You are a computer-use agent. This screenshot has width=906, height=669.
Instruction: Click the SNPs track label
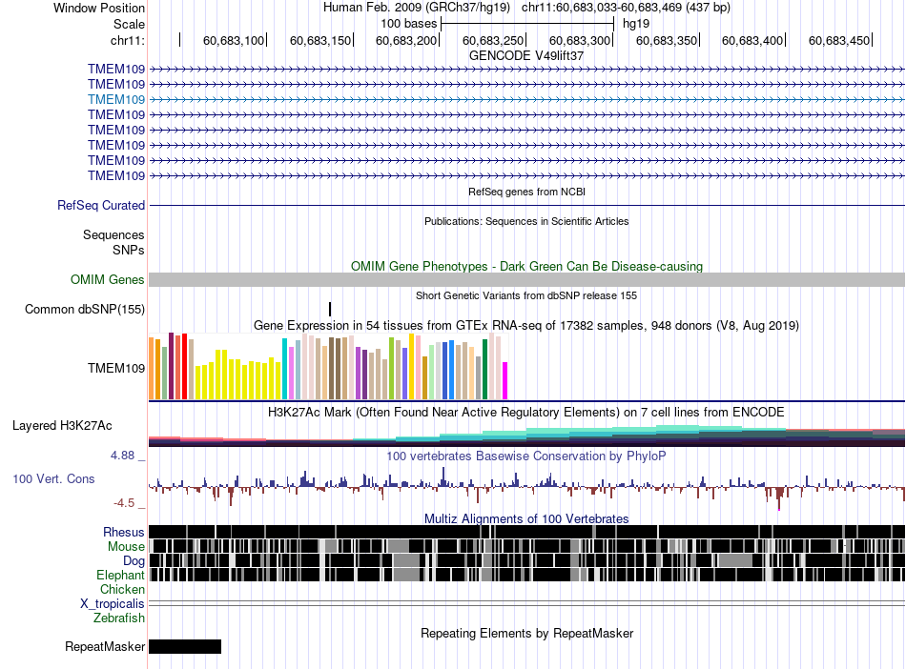click(129, 250)
